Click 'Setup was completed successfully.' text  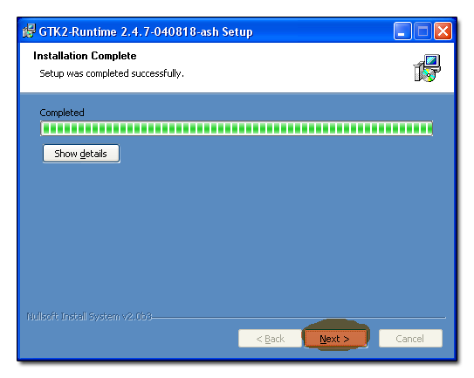pyautogui.click(x=112, y=73)
